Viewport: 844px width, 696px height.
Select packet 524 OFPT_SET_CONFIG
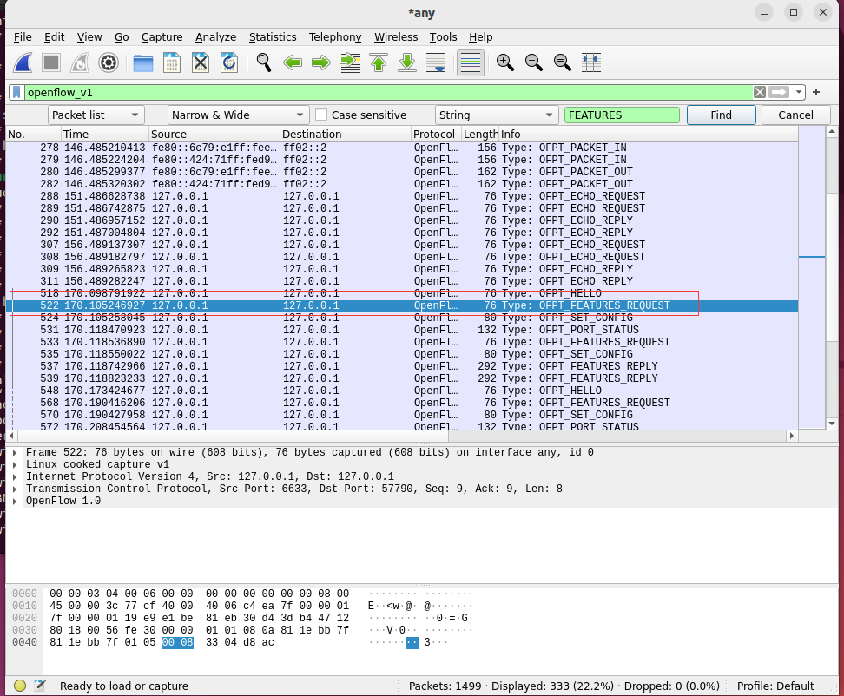coord(401,318)
